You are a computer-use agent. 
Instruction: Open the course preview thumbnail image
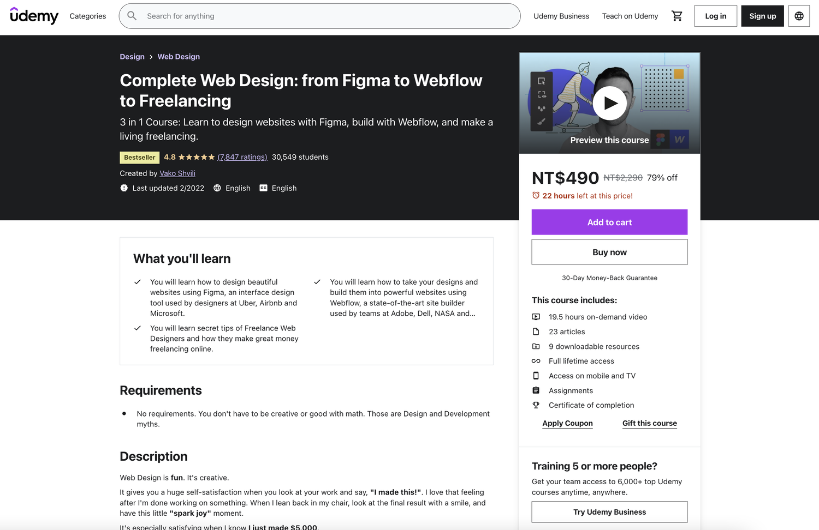609,103
